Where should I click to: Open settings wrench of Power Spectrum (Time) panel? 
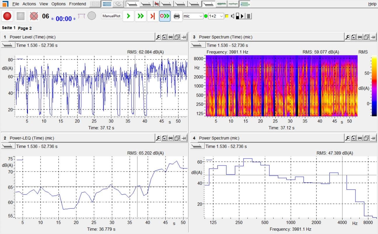347,37
